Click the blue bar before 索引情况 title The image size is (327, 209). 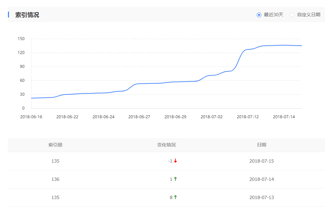click(x=9, y=15)
